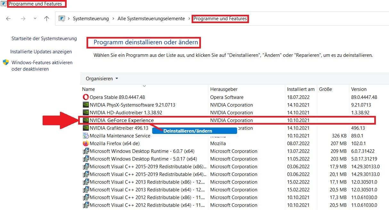Click icon of Visual C++ 2012 (x64) entry

[x=86, y=205]
